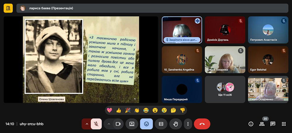The width and height of the screenshot is (292, 133).
Task: Send the thumbs up reaction
Action: [x=119, y=110]
